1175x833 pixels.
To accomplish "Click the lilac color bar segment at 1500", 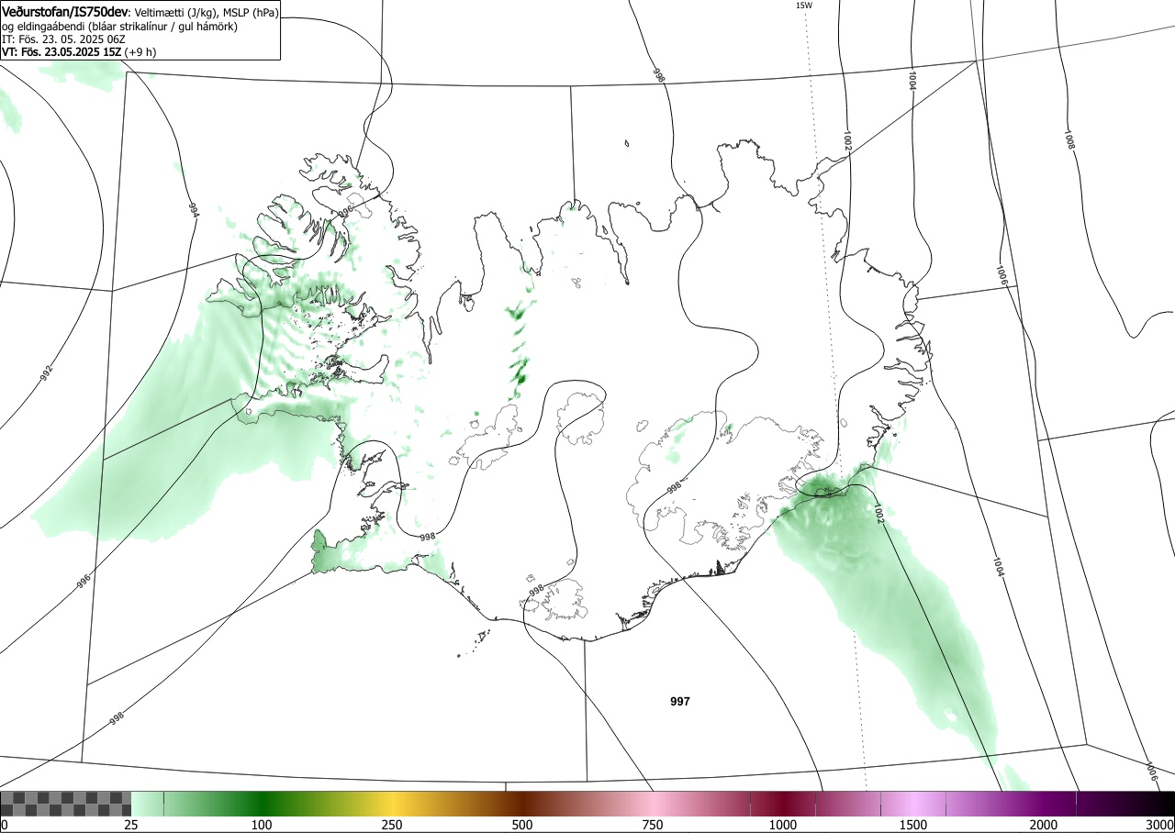I will click(x=913, y=804).
